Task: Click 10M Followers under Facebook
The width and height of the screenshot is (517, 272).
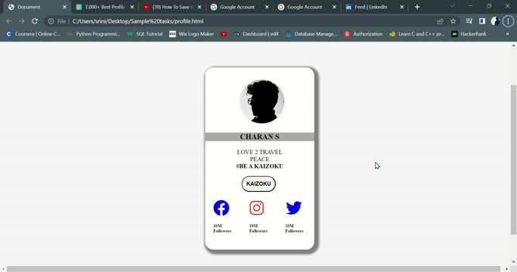Action: click(222, 228)
